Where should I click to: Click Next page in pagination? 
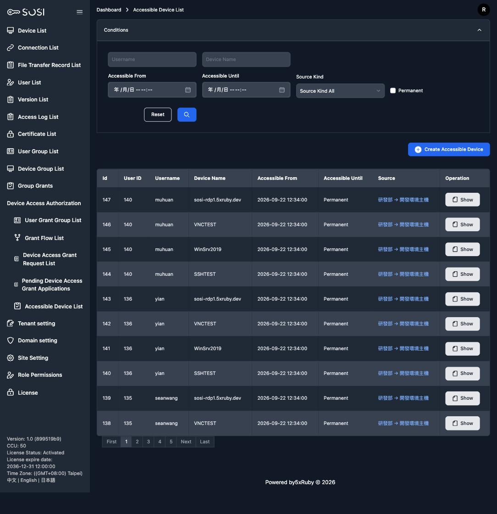click(x=186, y=441)
